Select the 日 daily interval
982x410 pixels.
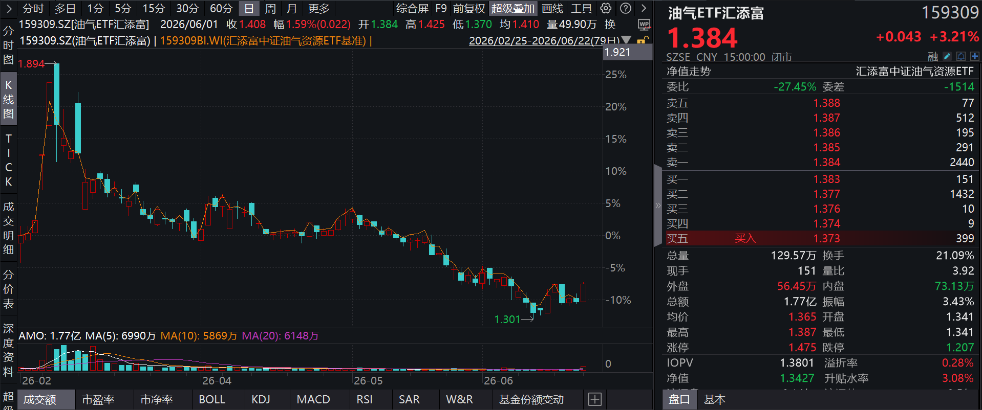(249, 8)
